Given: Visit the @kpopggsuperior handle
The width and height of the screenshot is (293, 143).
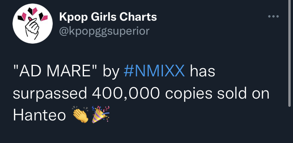Looking at the screenshot, I should (104, 31).
